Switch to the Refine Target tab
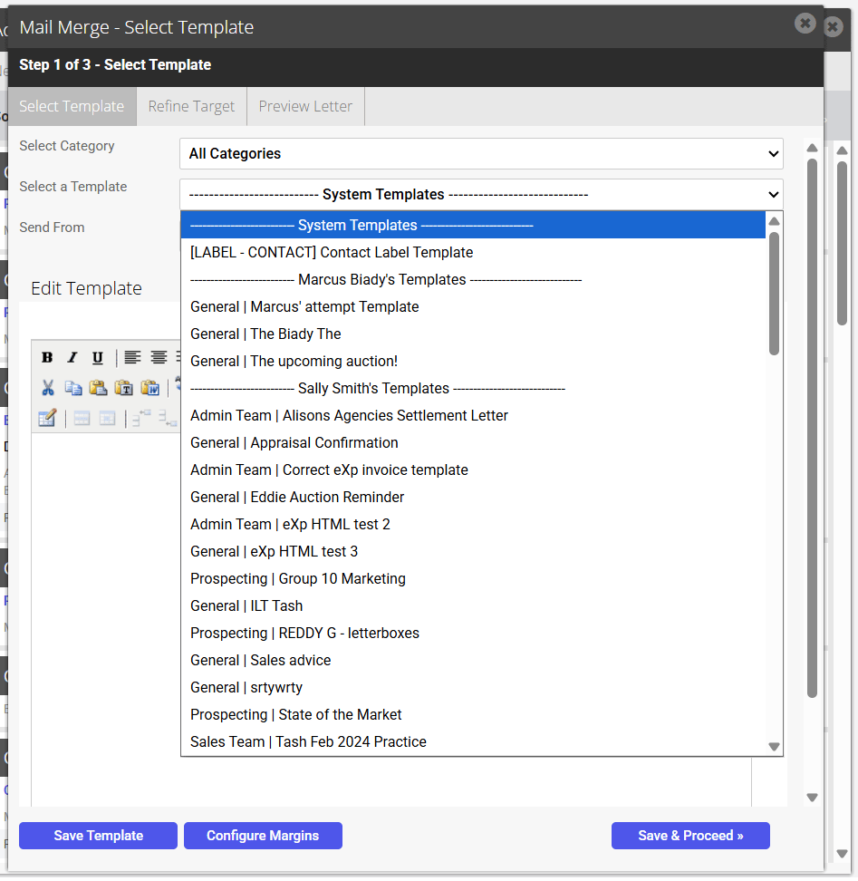 click(191, 106)
